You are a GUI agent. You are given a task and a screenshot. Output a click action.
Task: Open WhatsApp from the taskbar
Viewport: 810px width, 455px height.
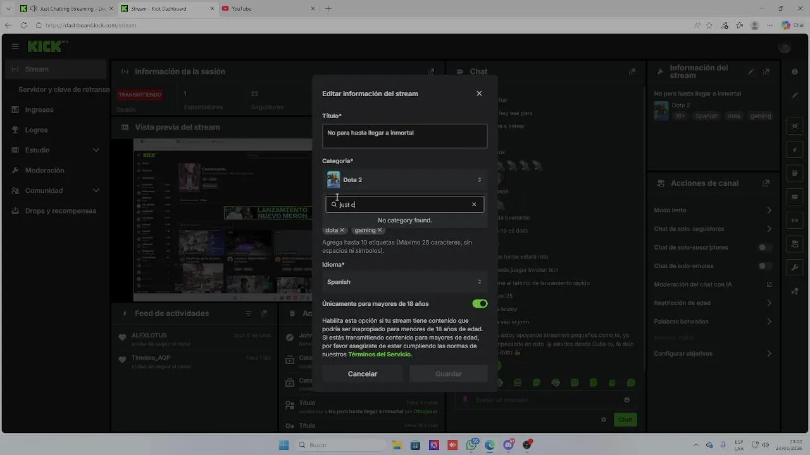click(x=471, y=445)
